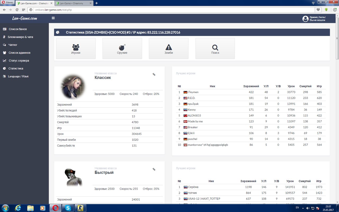339x212 pixels.
Task: Open Блоки микро & чата sidebar item
Action: (x=20, y=37)
